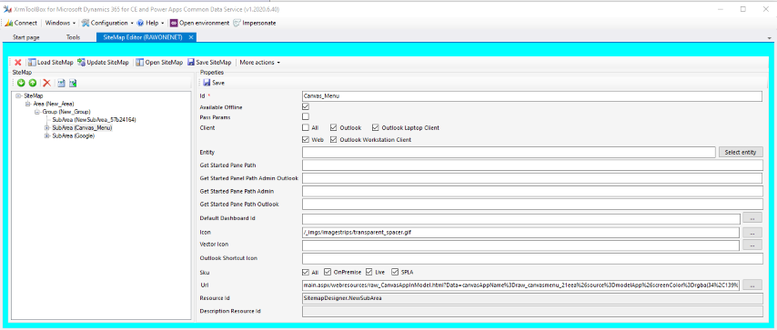Collapse the Area (New_Area) node

click(x=28, y=104)
